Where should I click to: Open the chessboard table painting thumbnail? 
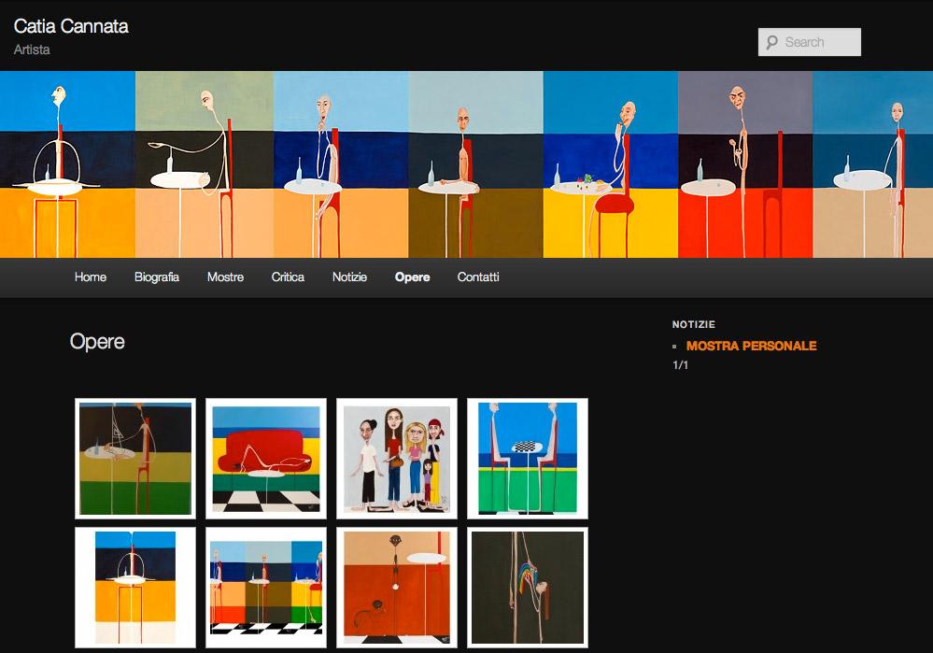528,459
